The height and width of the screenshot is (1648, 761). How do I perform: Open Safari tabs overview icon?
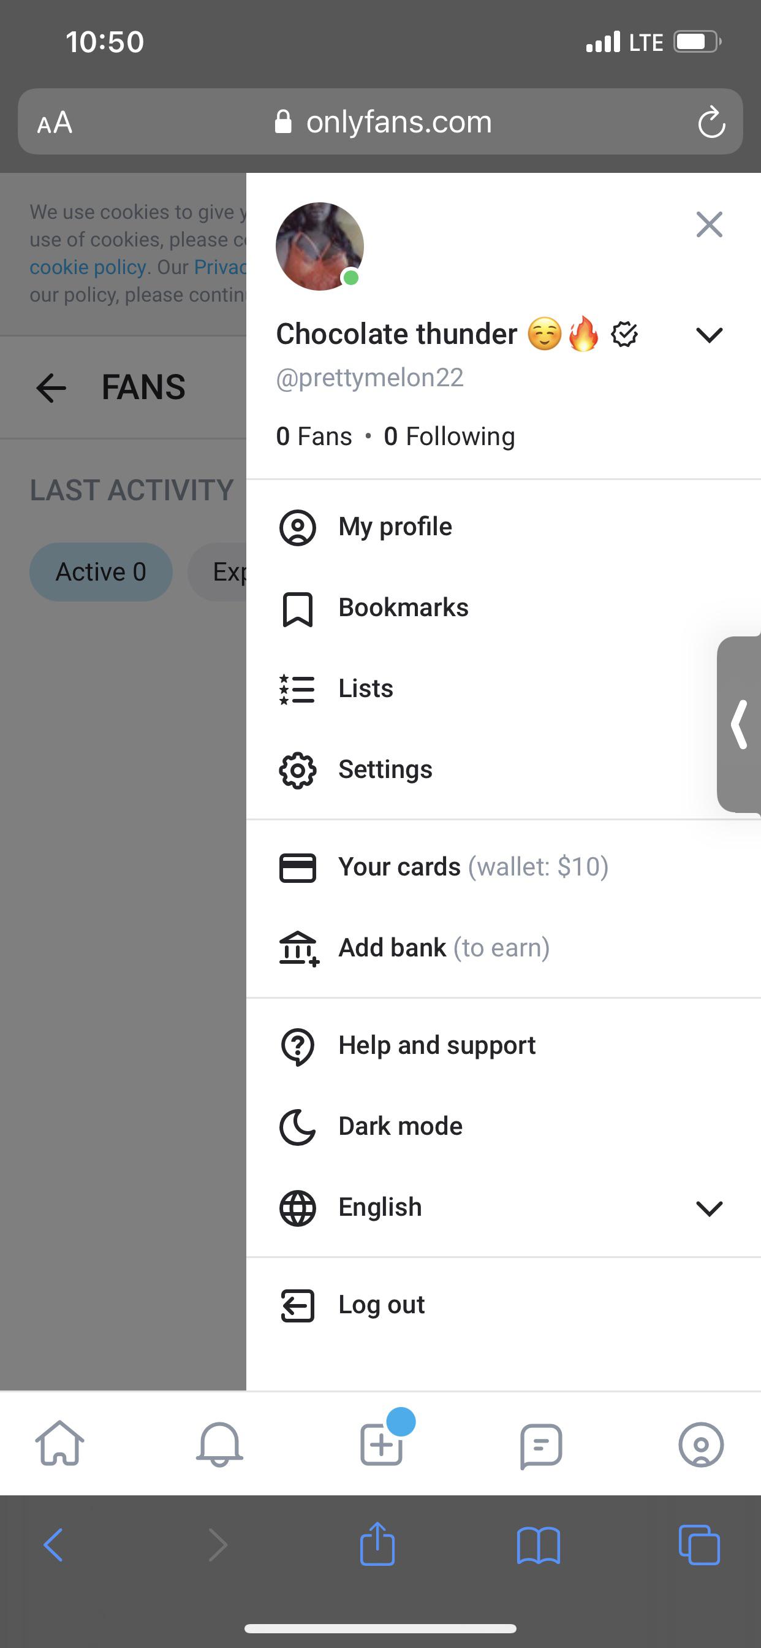tap(699, 1546)
